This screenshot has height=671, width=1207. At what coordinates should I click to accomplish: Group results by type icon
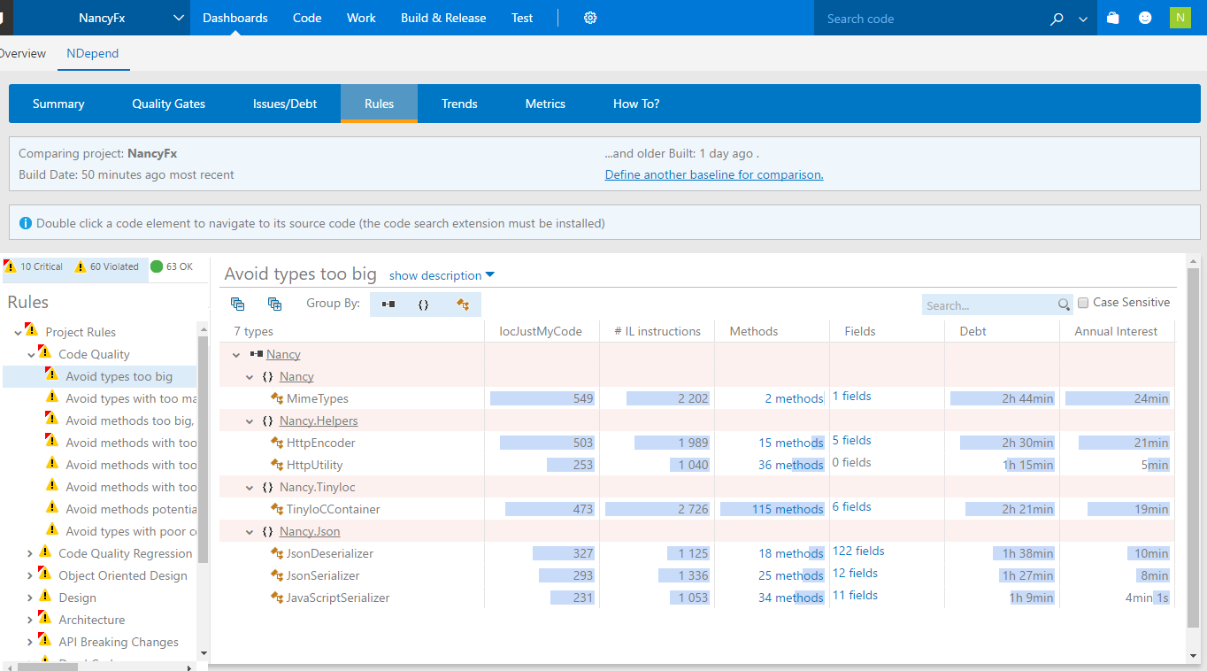[x=462, y=304]
